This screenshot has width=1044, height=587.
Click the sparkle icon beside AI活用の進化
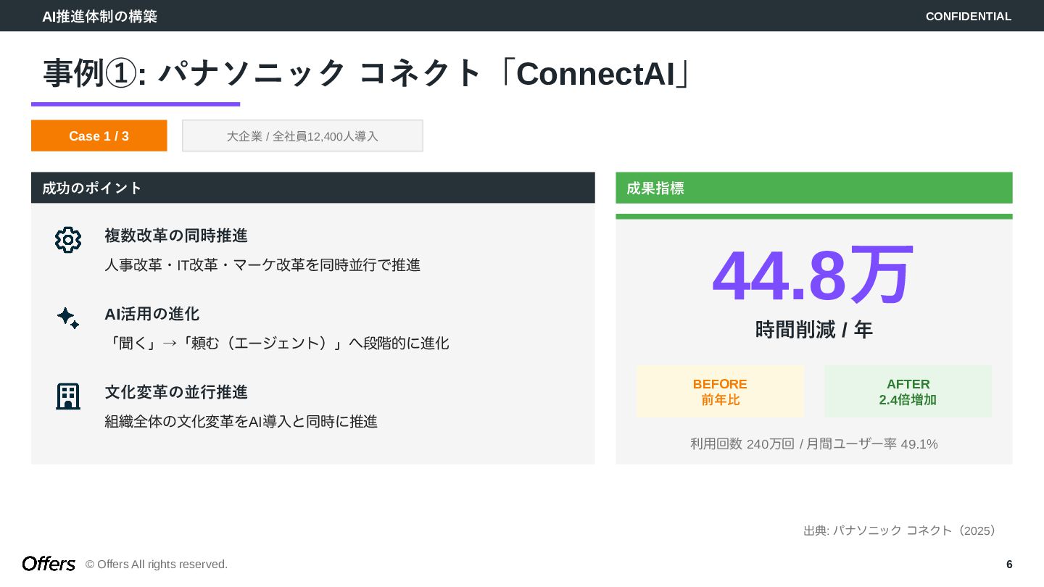pos(68,318)
